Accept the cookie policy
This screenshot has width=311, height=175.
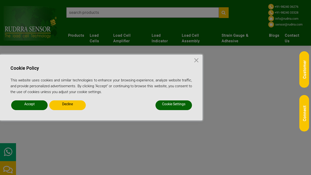click(x=29, y=105)
